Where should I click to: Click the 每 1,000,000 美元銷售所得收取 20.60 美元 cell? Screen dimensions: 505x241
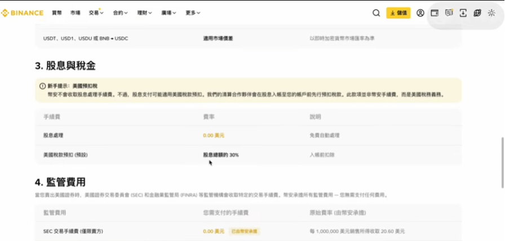click(357, 231)
